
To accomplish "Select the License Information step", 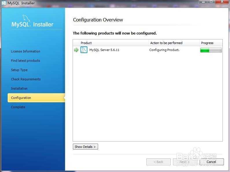I will tap(25, 51).
